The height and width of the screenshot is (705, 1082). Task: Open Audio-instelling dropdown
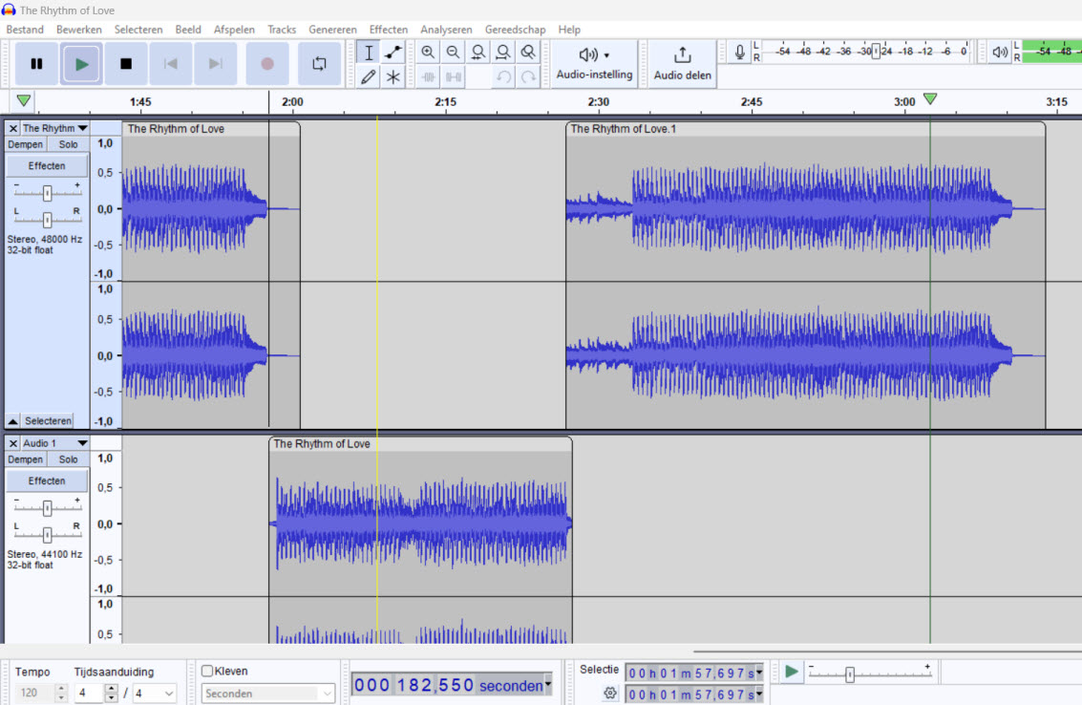point(594,63)
